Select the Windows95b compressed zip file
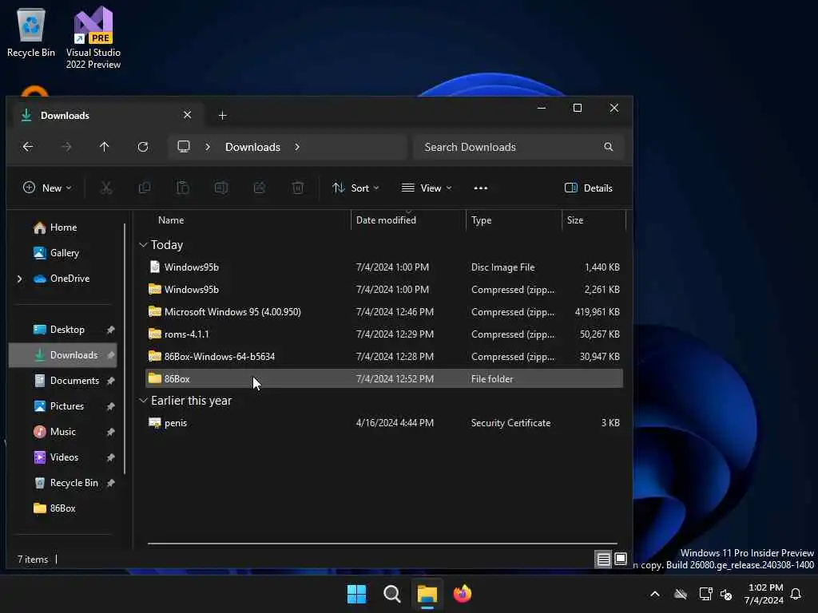The height and width of the screenshot is (613, 818). pos(384,290)
